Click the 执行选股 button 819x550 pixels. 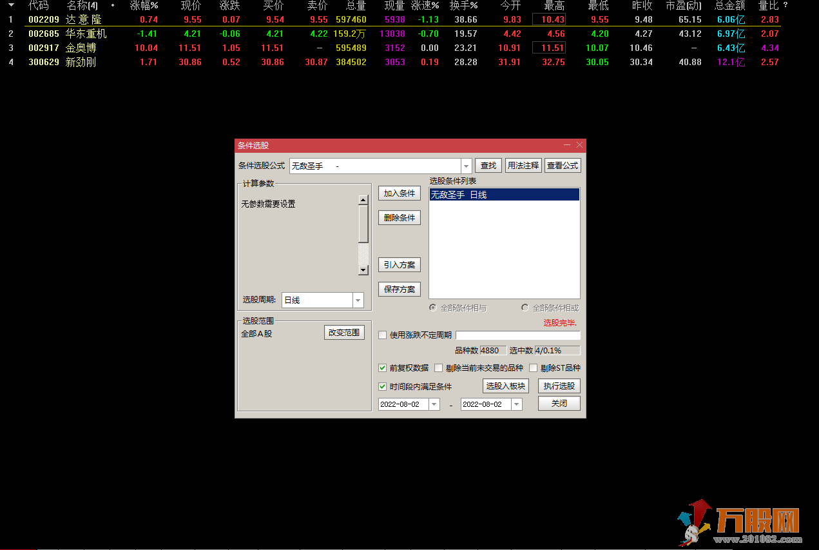point(559,386)
